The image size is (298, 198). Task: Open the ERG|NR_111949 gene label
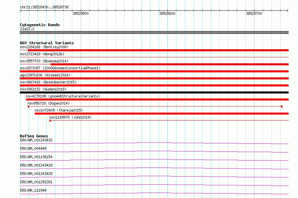33,190
